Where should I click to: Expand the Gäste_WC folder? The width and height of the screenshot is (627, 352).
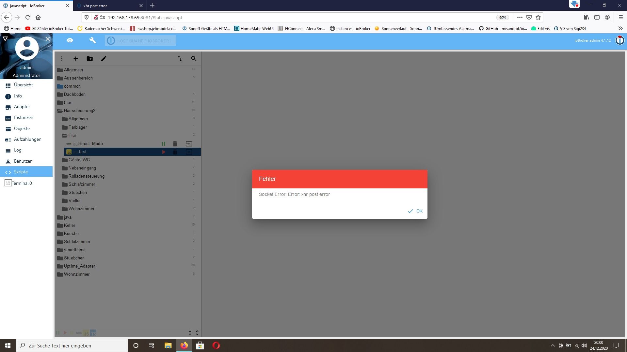click(64, 160)
